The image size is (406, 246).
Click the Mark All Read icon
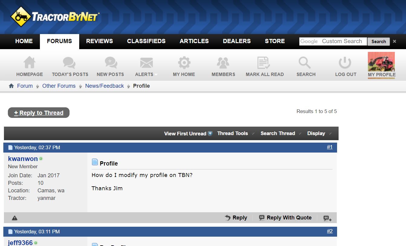264,63
